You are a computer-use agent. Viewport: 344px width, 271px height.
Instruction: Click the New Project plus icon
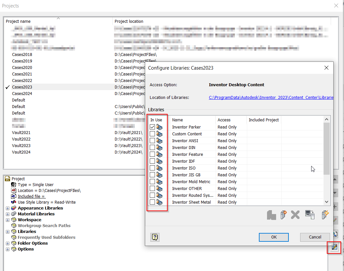click(335, 206)
